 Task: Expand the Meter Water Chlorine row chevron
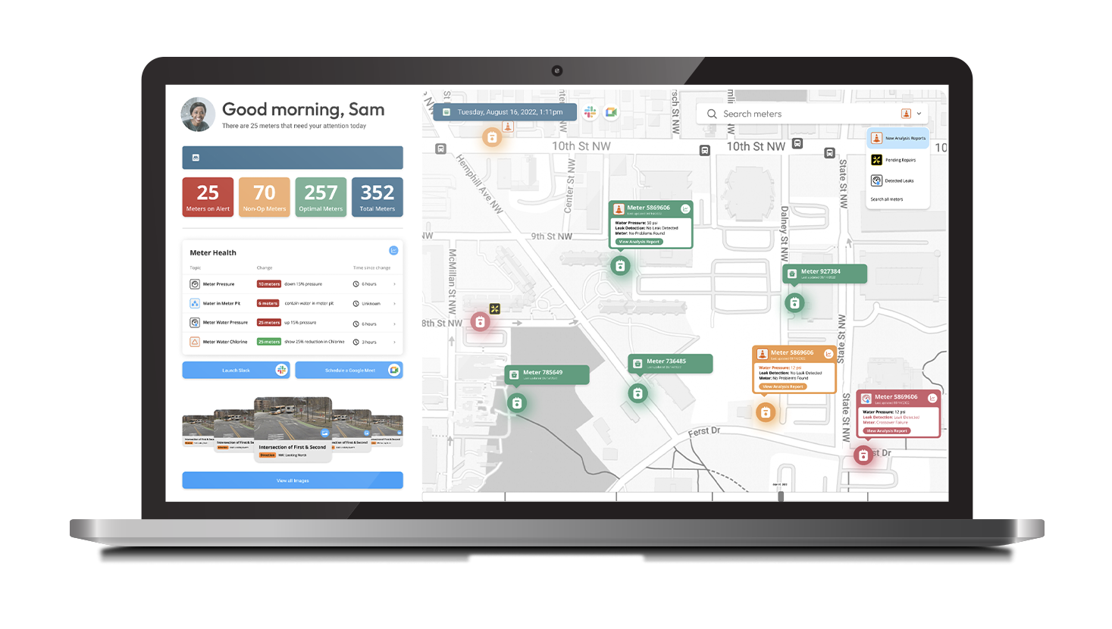coord(394,342)
